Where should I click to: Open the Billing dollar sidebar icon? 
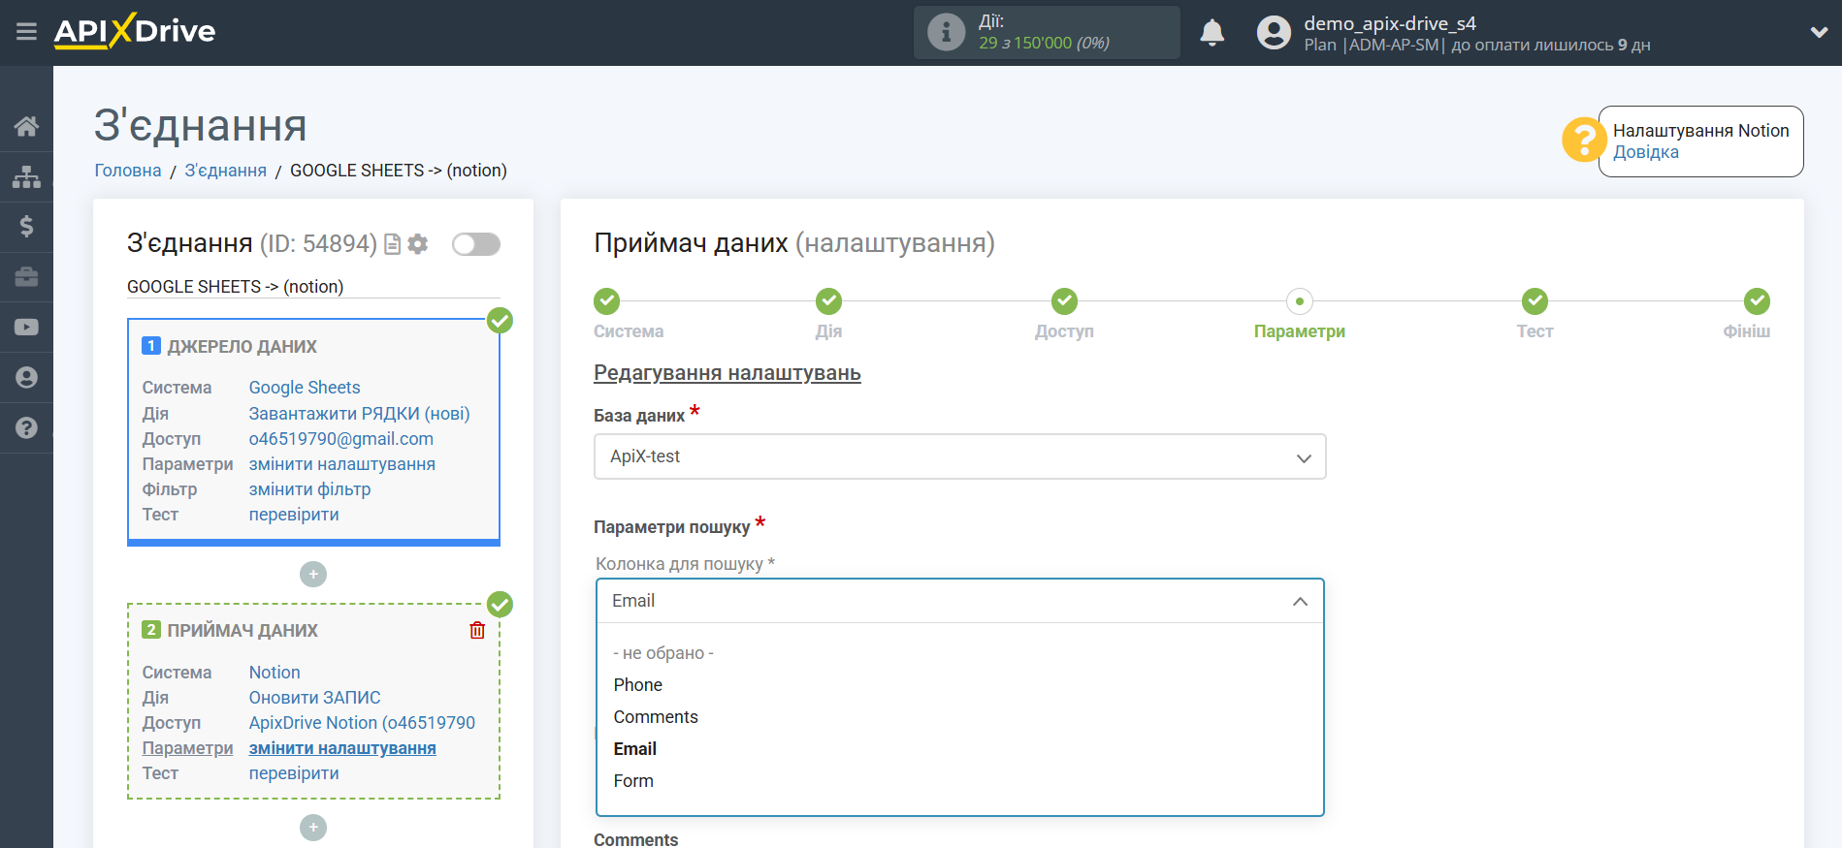click(x=26, y=227)
